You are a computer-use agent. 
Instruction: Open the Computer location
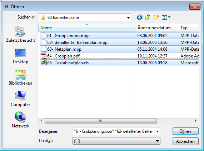click(x=20, y=99)
